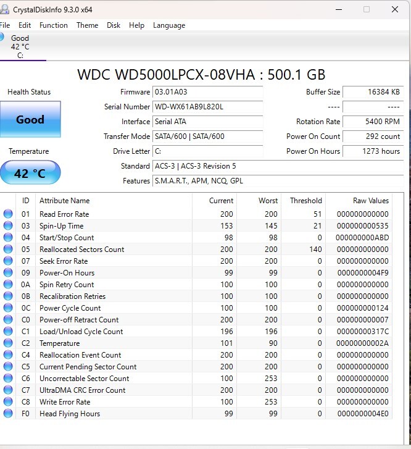Click the status orb beside Recalibration Retries

(8, 296)
